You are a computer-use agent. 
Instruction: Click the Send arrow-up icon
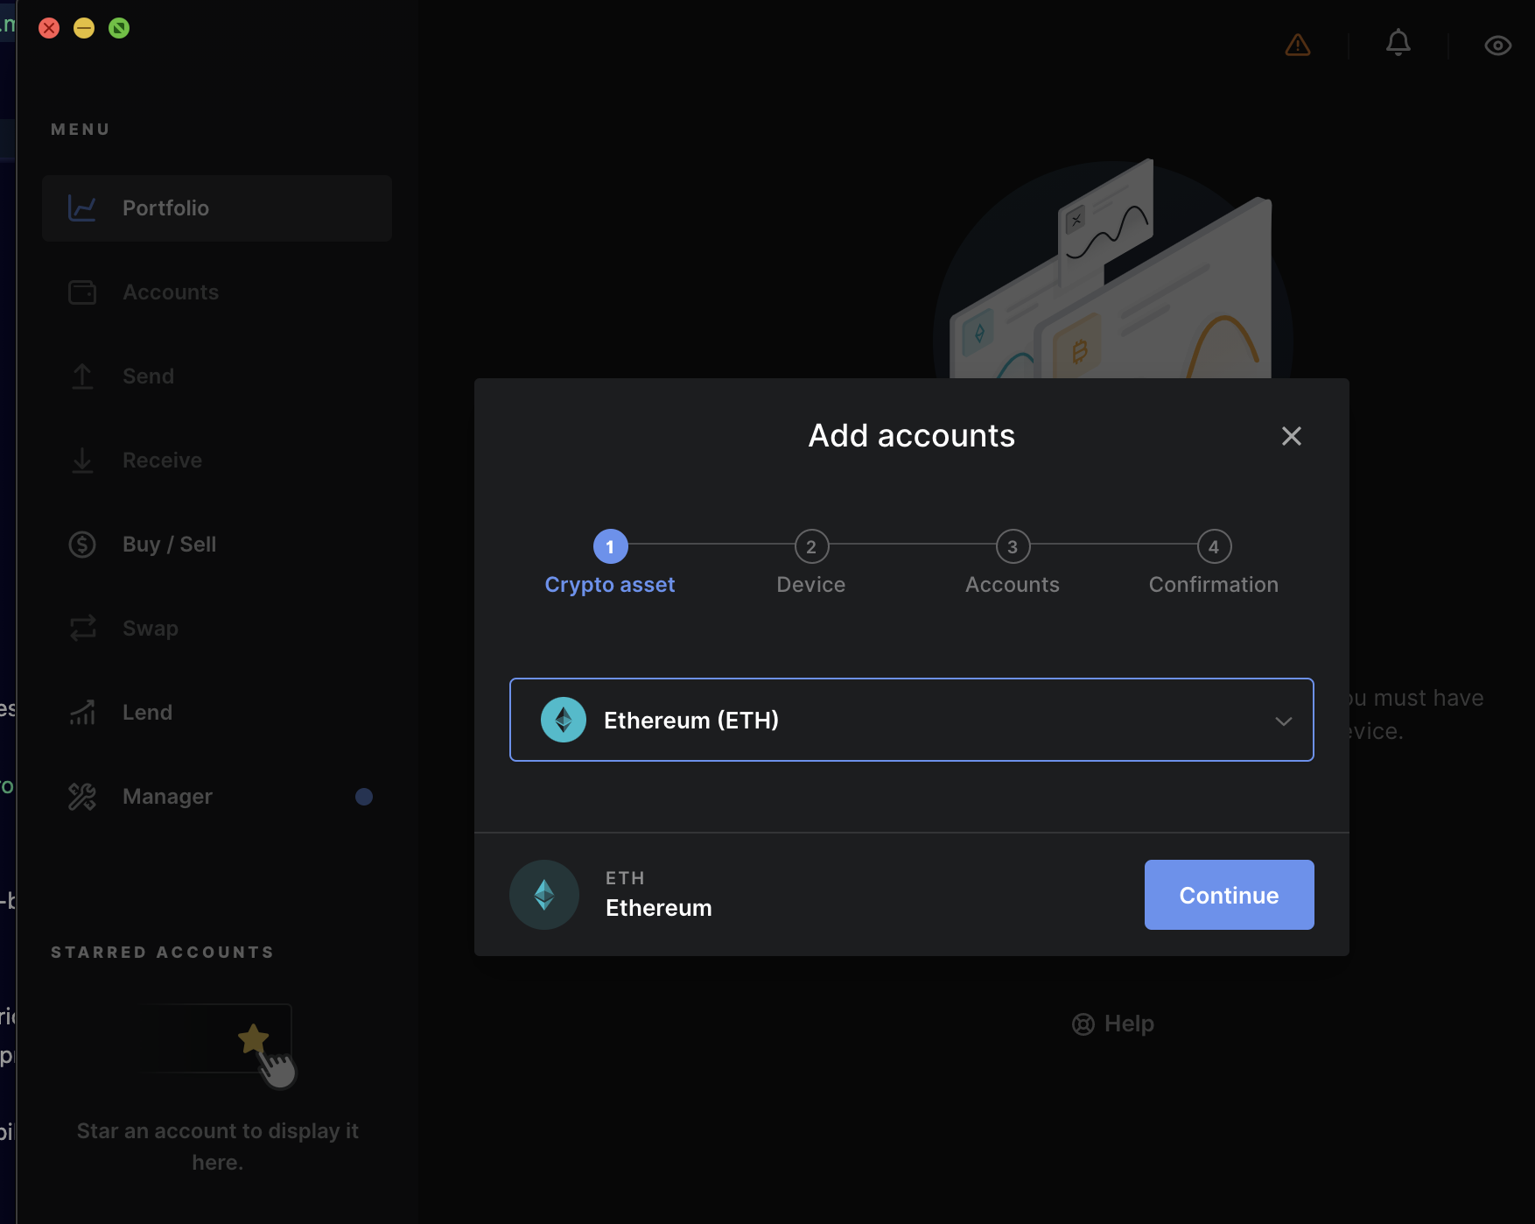click(x=82, y=376)
